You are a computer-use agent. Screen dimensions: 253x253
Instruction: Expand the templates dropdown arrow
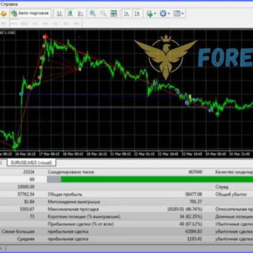click(x=182, y=14)
